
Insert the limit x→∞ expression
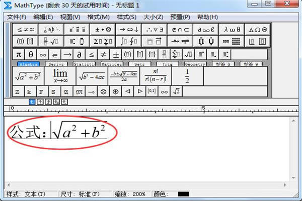(x=60, y=76)
